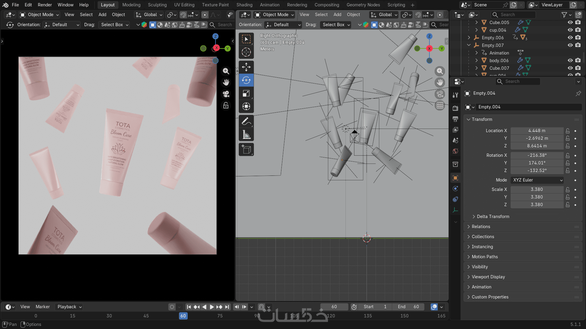This screenshot has width=586, height=329.
Task: Open the File menu
Action: [15, 5]
